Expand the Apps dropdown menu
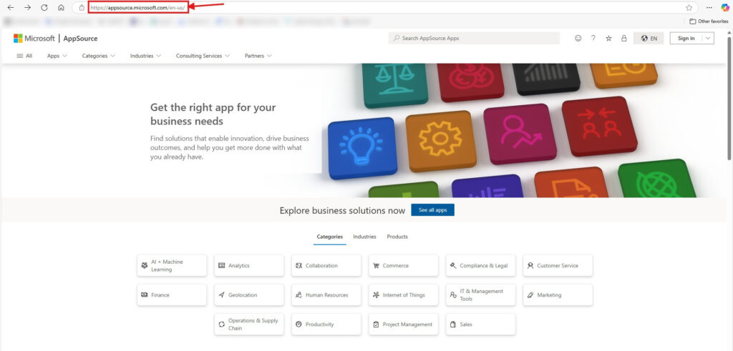Viewport: 733px width, 351px height. pos(57,56)
